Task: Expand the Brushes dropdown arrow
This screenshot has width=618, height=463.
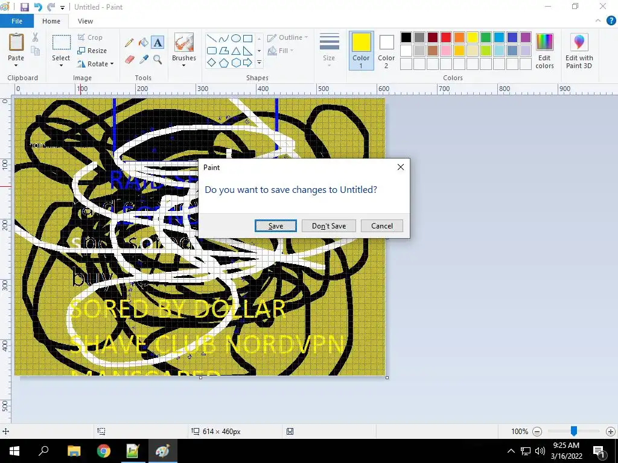Action: click(x=183, y=65)
